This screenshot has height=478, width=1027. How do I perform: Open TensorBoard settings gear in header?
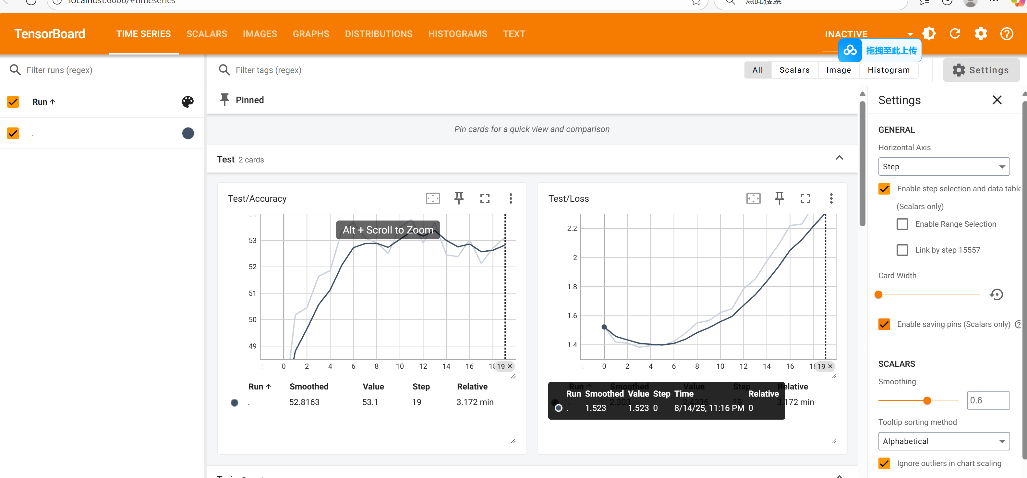point(981,34)
